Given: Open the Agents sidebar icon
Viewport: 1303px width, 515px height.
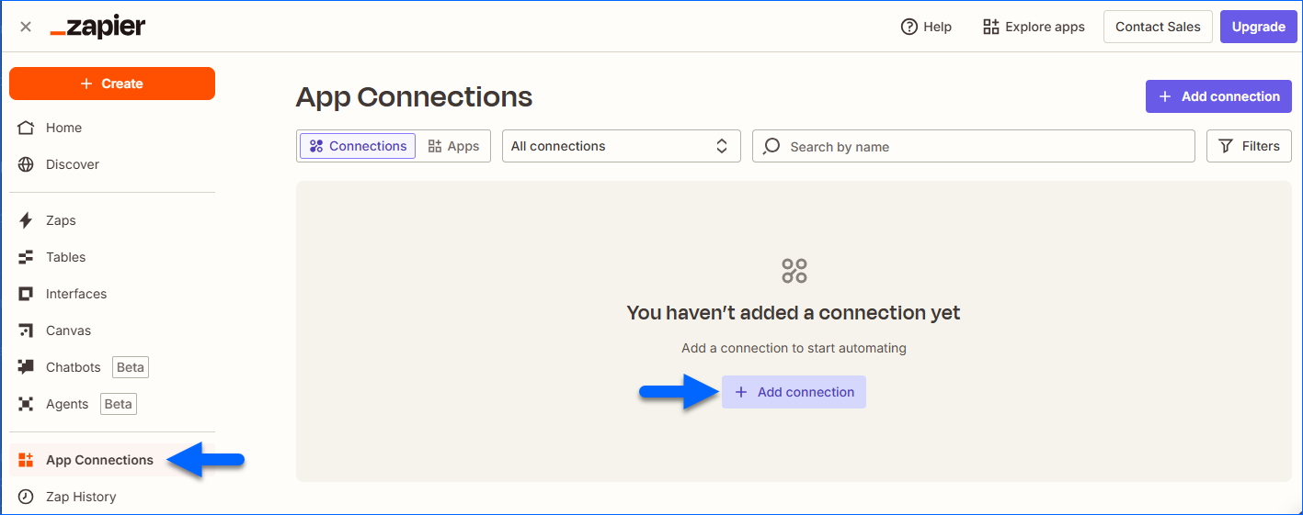Looking at the screenshot, I should pos(26,404).
